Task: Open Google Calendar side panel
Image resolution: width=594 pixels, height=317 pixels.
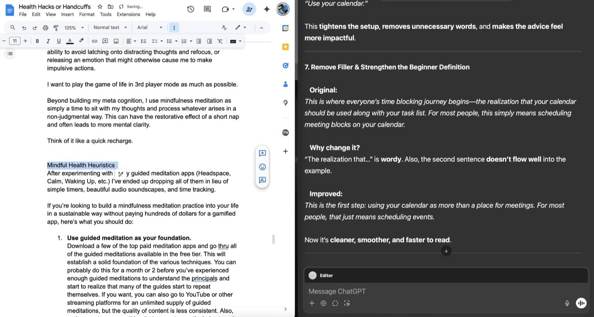Action: point(285,28)
